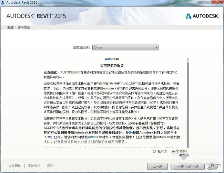224x173 pixels.
Task: Click the 许可及服务协议 heading
Action: tap(112, 66)
